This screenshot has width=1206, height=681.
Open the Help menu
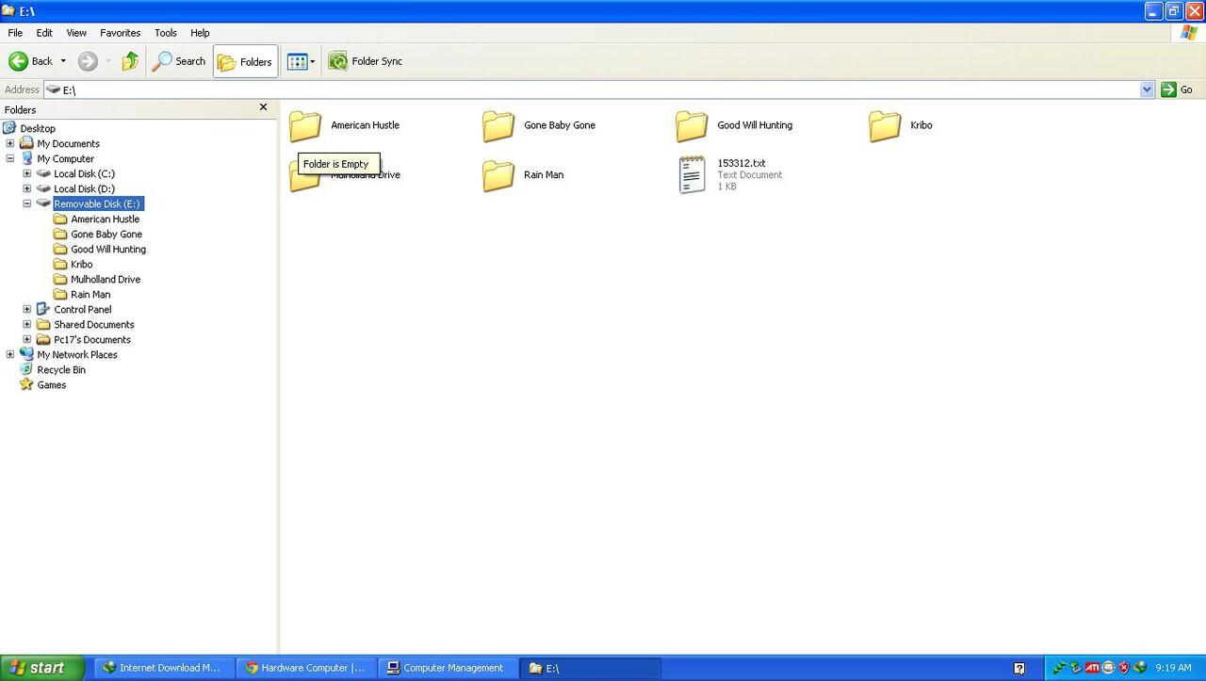click(200, 33)
